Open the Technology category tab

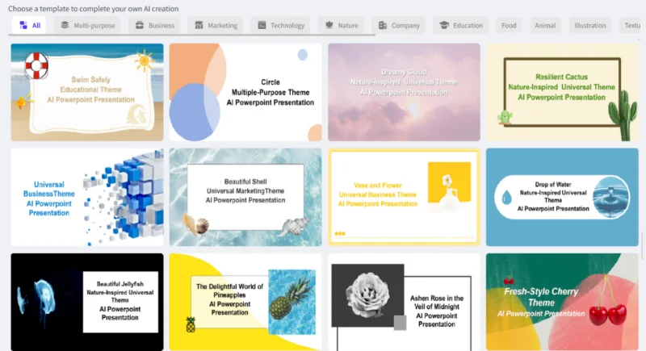coord(280,25)
